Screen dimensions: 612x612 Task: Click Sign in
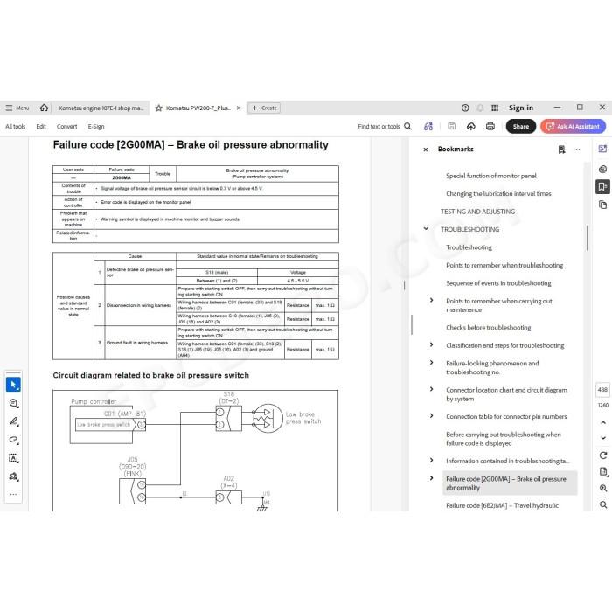[521, 108]
